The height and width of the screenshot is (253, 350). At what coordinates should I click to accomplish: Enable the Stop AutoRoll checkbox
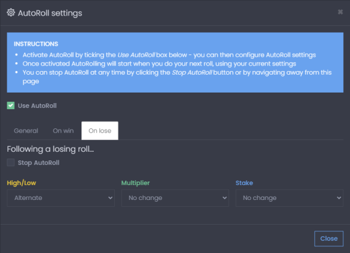click(10, 162)
